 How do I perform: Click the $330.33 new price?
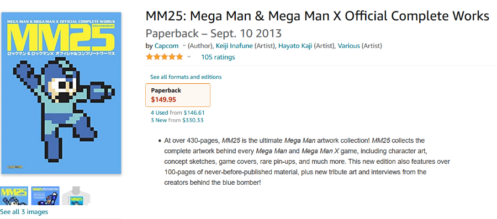(193, 120)
